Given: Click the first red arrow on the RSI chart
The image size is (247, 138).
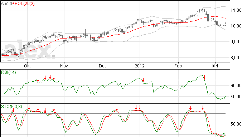Looking at the screenshot, I should click(x=38, y=80).
